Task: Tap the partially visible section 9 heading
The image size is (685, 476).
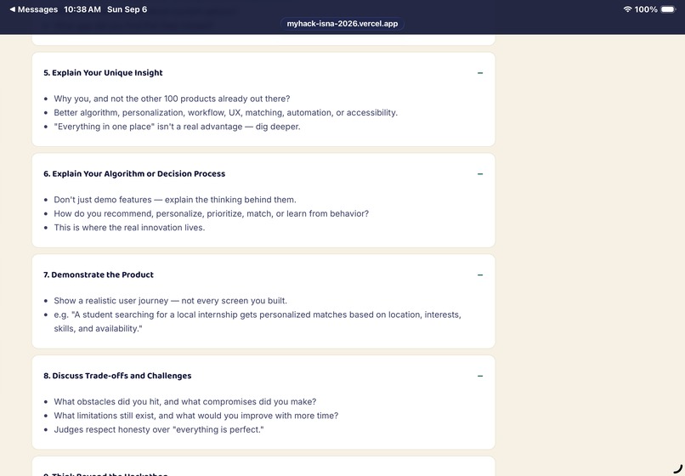Action: pos(105,473)
